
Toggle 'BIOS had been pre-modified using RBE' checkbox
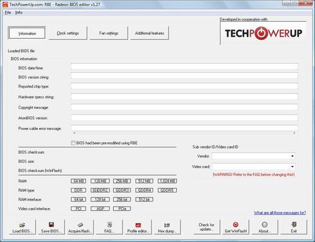pos(73,143)
